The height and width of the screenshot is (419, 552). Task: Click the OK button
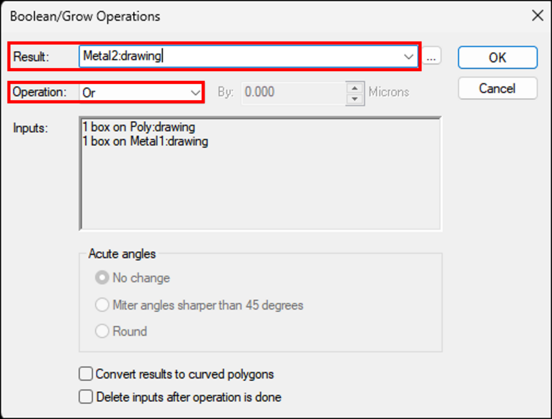pyautogui.click(x=498, y=57)
